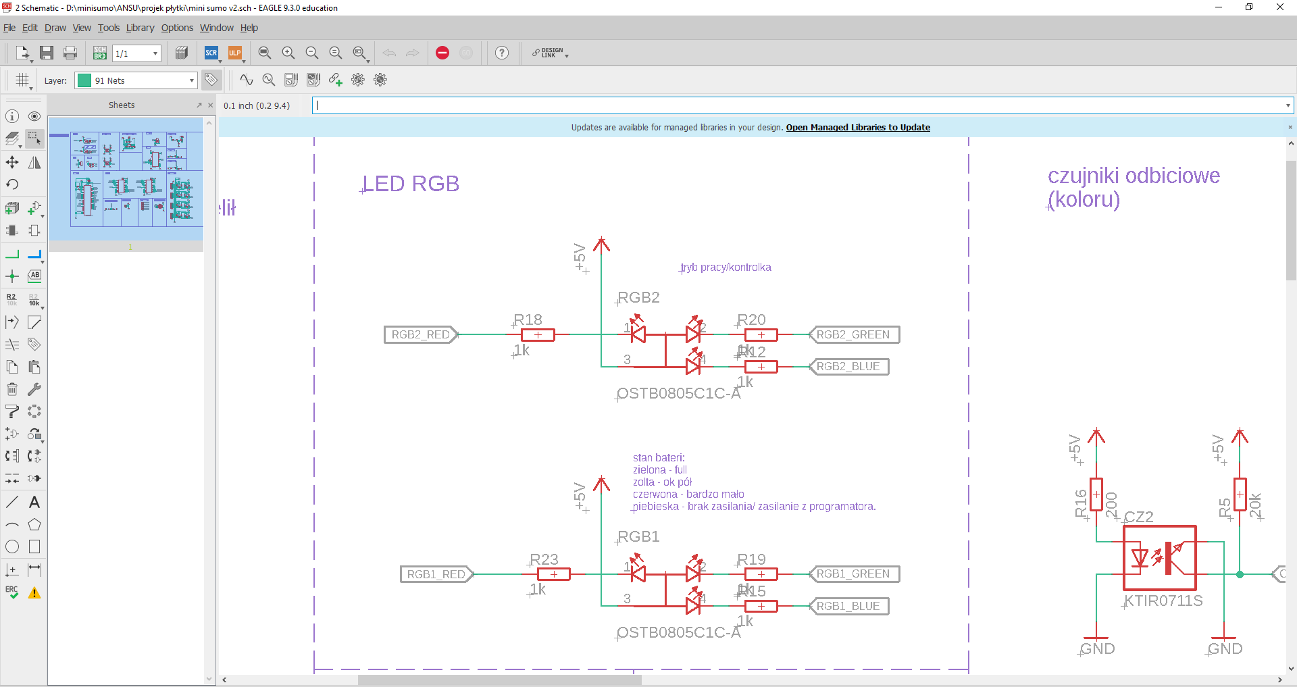Click the Add Part tool
The image size is (1297, 687).
(x=34, y=208)
